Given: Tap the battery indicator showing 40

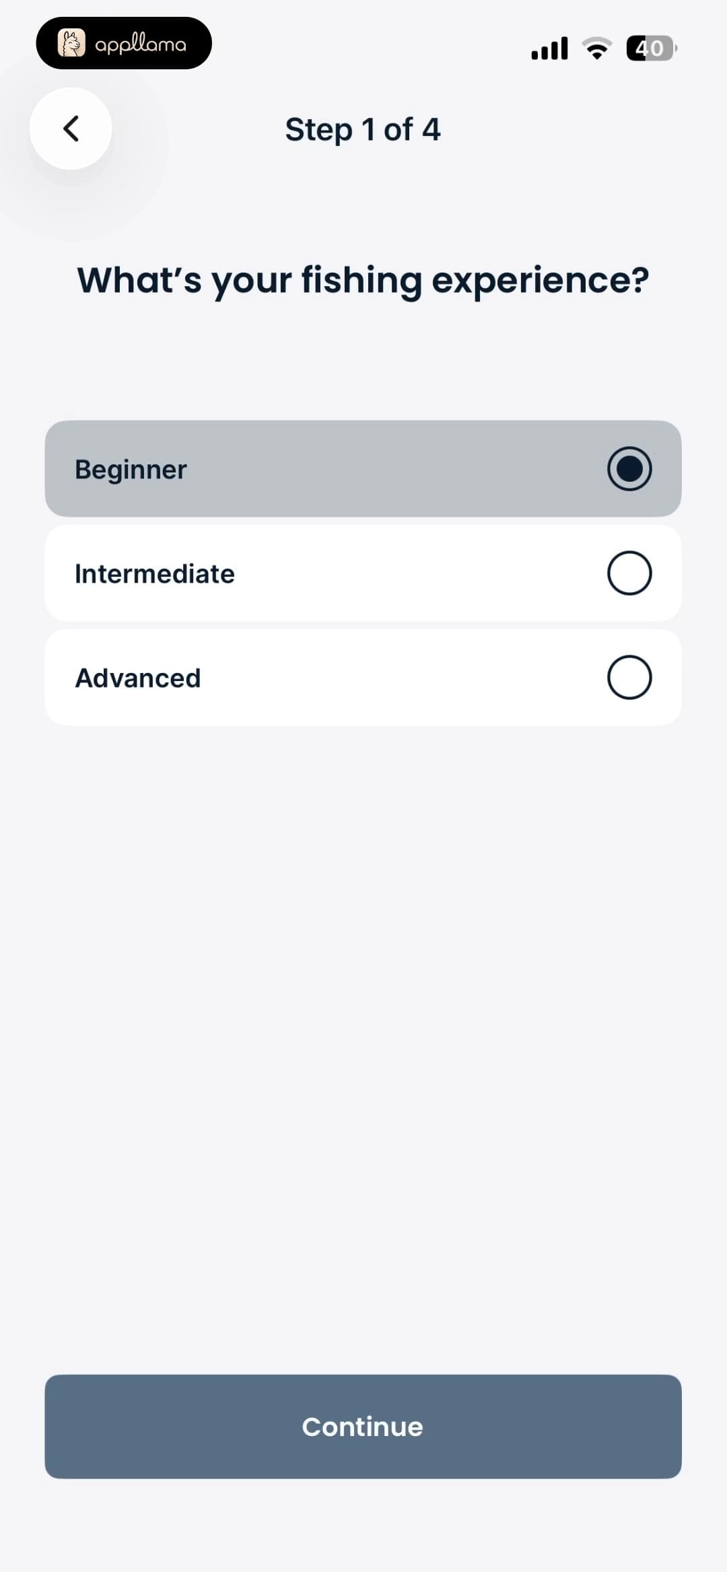Looking at the screenshot, I should pyautogui.click(x=651, y=48).
